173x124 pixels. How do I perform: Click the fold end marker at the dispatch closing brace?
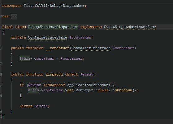[x=1, y=111]
